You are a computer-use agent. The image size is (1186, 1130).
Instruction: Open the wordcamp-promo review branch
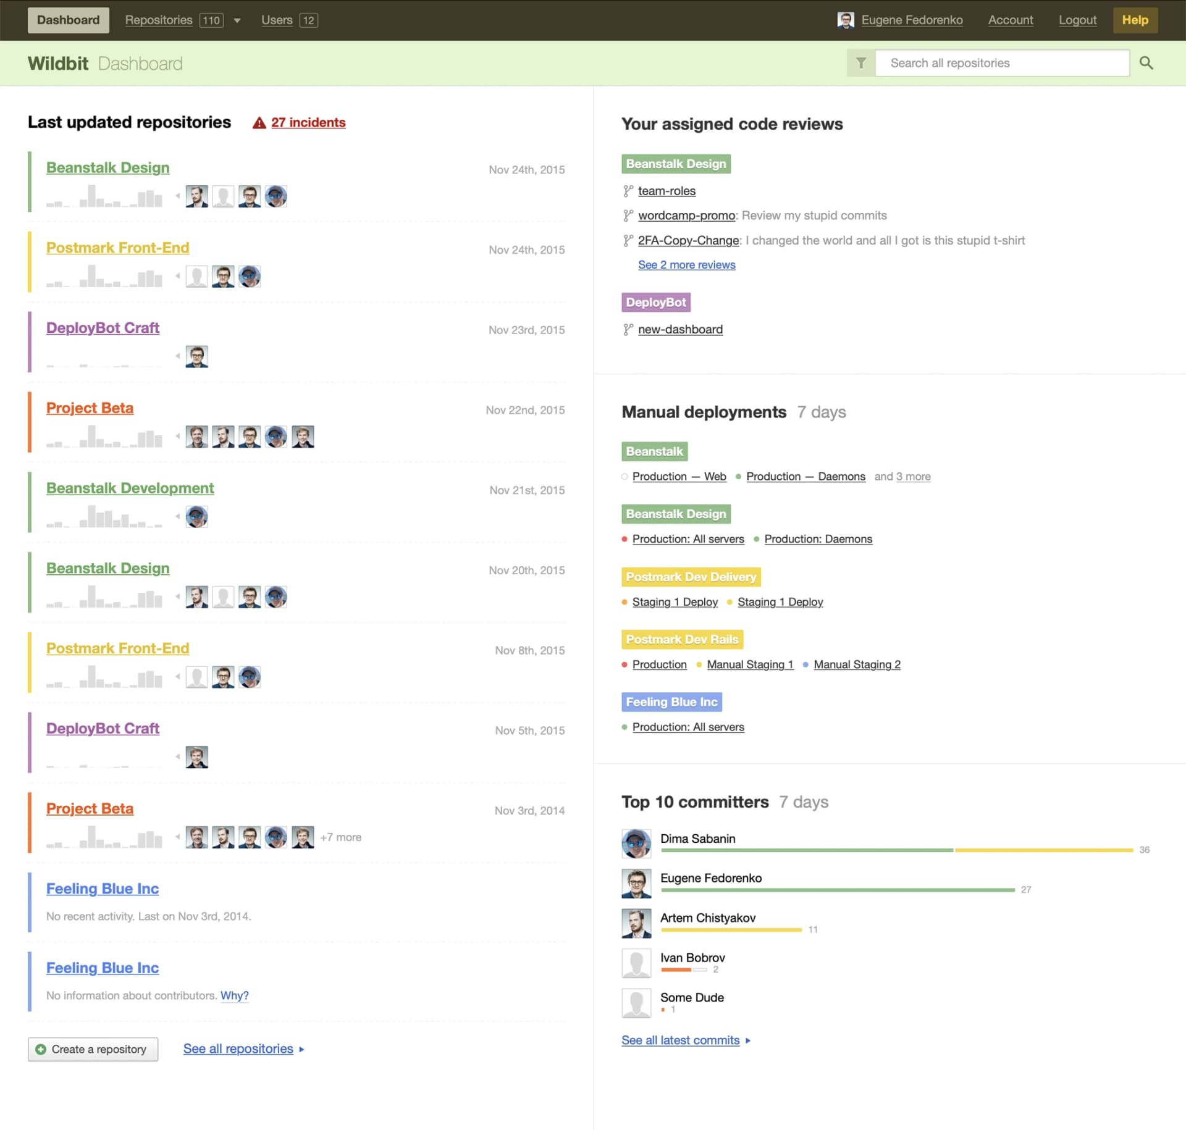(687, 216)
